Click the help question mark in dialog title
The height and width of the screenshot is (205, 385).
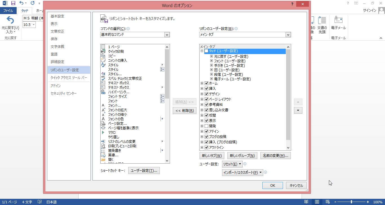(292, 4)
